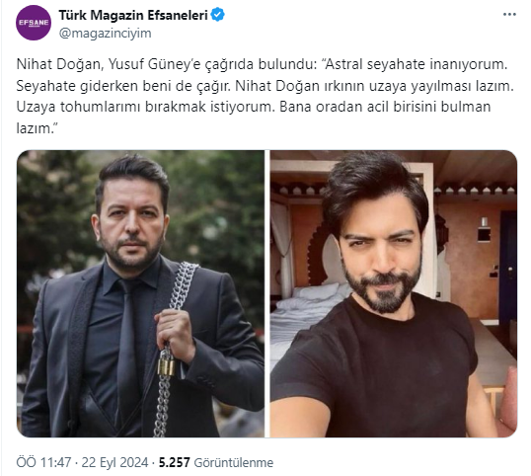Click the 5.257 view count number
Viewport: 531px width, 476px height.
(x=174, y=462)
